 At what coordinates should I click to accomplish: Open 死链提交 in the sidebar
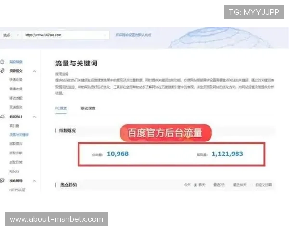[x=16, y=107]
